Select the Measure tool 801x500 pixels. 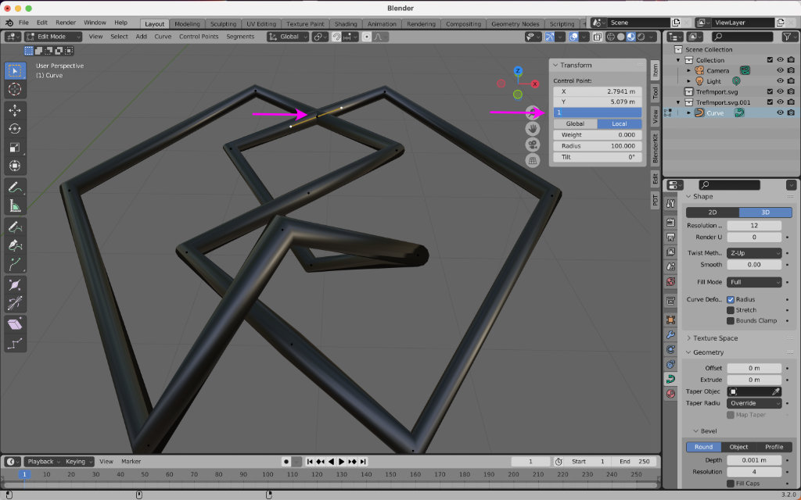[15, 206]
